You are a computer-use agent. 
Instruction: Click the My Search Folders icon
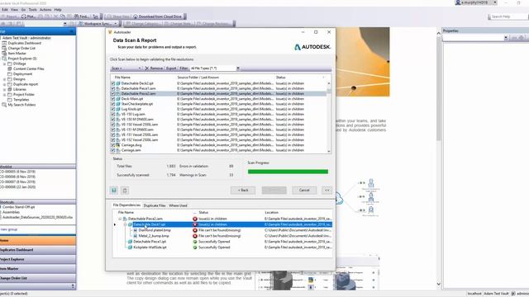point(4,105)
